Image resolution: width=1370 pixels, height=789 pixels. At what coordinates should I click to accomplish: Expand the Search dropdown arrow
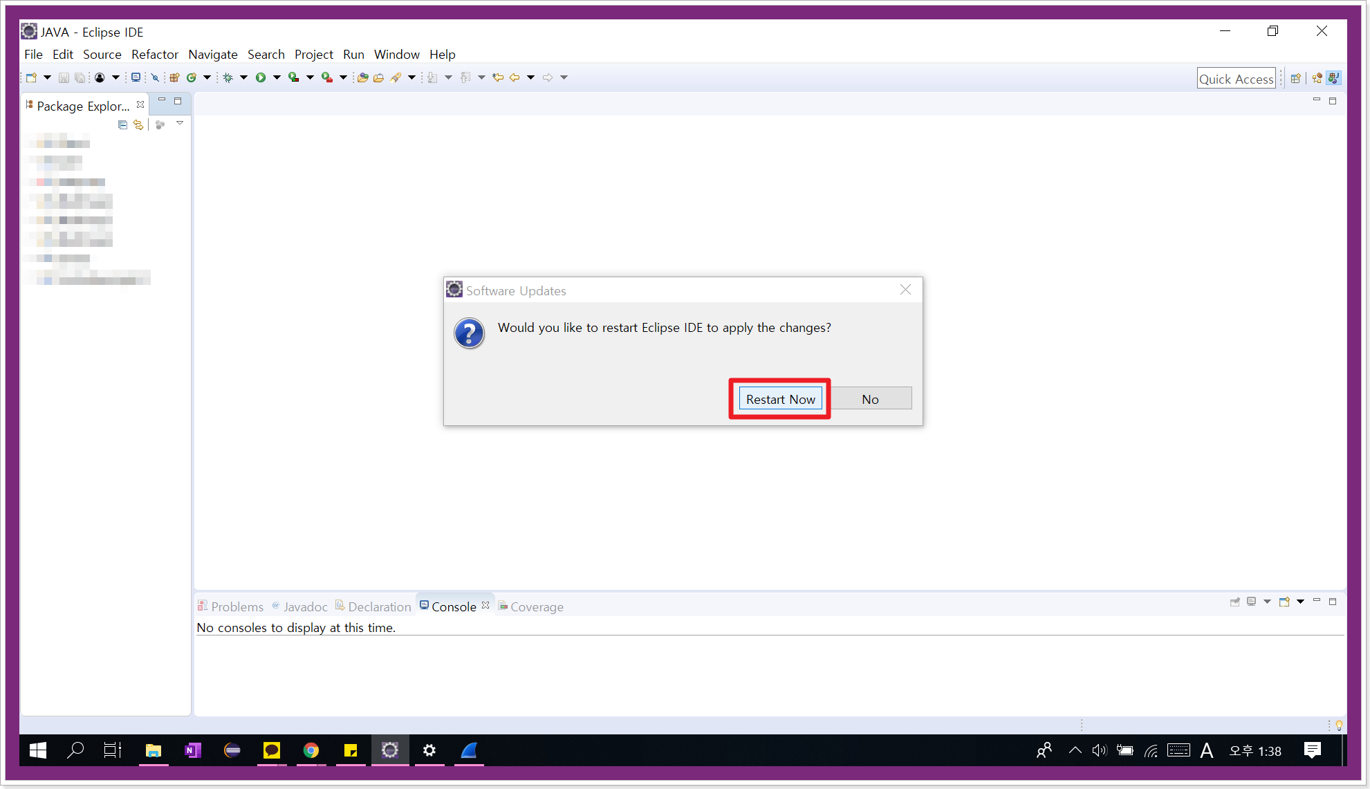pos(411,77)
